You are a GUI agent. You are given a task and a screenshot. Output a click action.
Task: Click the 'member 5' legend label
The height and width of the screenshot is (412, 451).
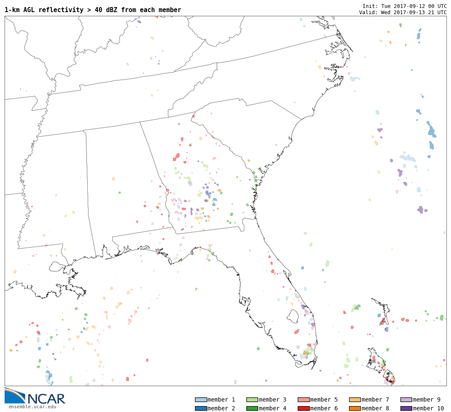pyautogui.click(x=324, y=399)
